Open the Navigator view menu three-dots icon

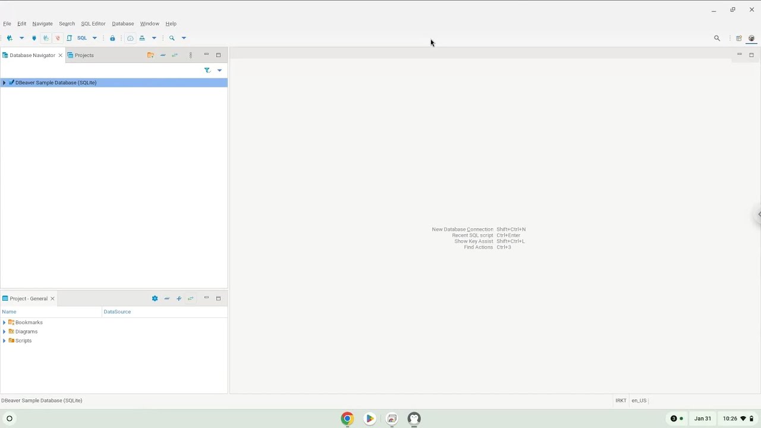pyautogui.click(x=190, y=55)
